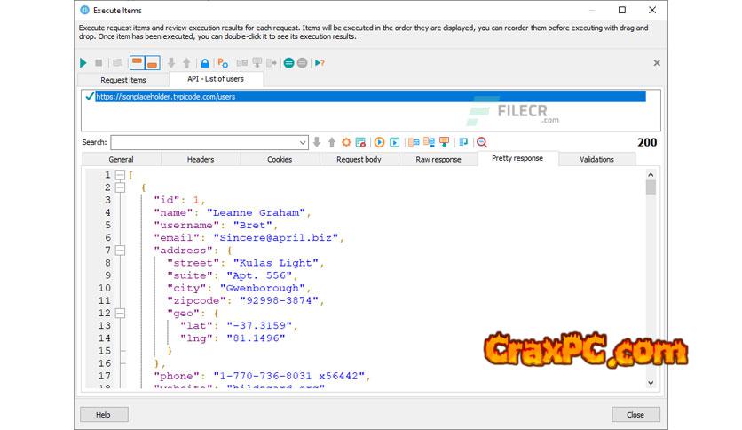The image size is (742, 430).
Task: Toggle the checkmark on the jsonplaceholder URL item
Action: [90, 96]
